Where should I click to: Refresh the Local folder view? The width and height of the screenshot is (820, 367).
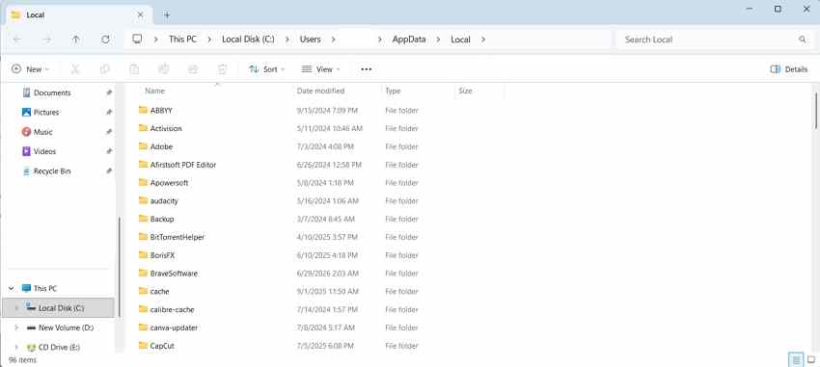tap(106, 39)
